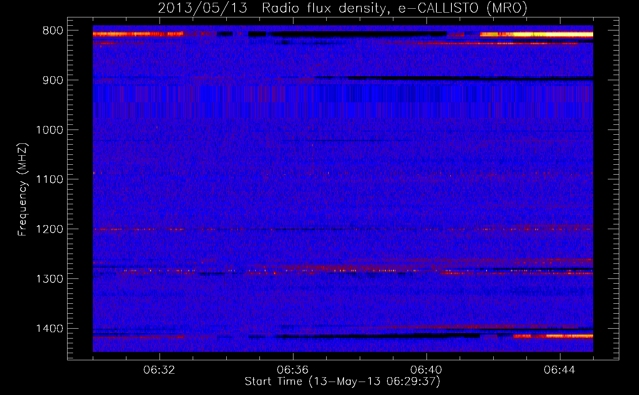Image resolution: width=639 pixels, height=395 pixels.
Task: Click the 06:32 time tick label
Action: pyautogui.click(x=159, y=370)
